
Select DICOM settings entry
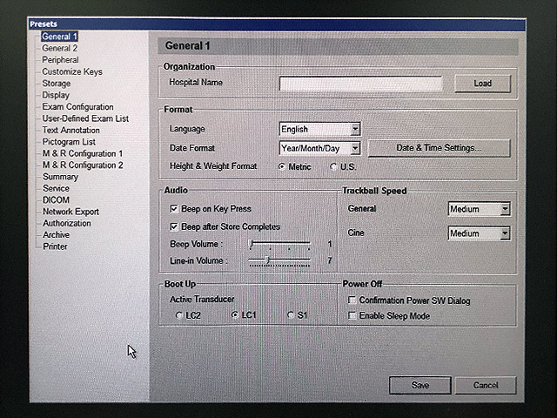56,200
